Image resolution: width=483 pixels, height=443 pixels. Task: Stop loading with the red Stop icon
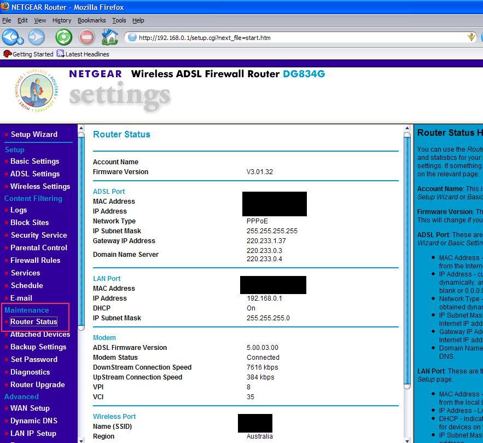87,37
